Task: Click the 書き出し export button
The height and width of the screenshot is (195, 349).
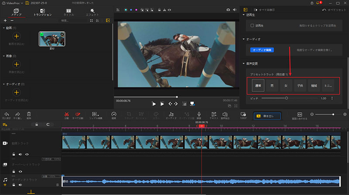Action: pos(267,116)
